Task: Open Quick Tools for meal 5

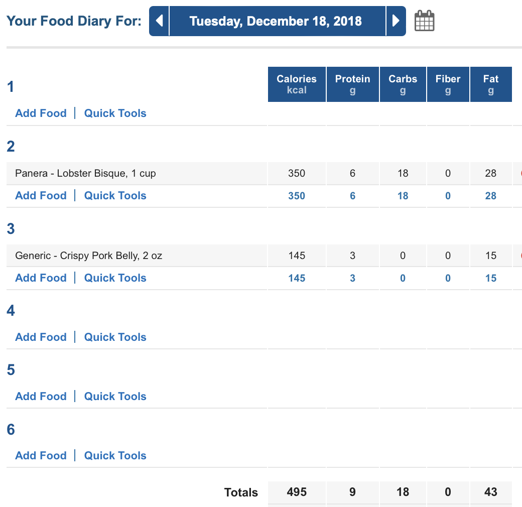Action: pyautogui.click(x=115, y=396)
